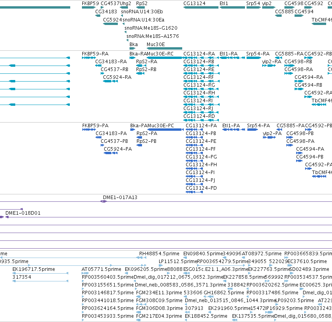Image resolution: width=332 pixels, height=322 pixels.
Task: Click protein yip2-PA label
Action: (x=272, y=133)
